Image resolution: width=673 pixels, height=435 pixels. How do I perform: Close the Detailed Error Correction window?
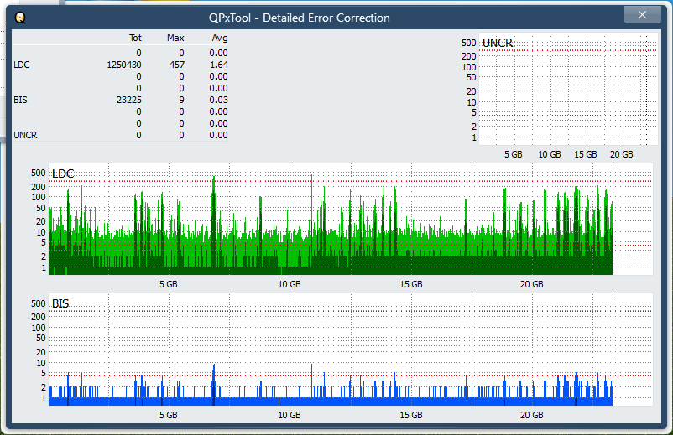pos(642,15)
